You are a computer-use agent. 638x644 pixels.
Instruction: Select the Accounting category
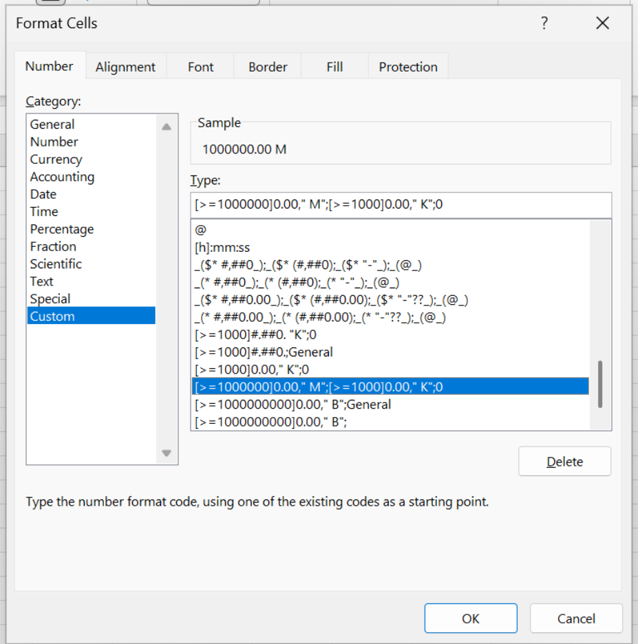pyautogui.click(x=92, y=177)
